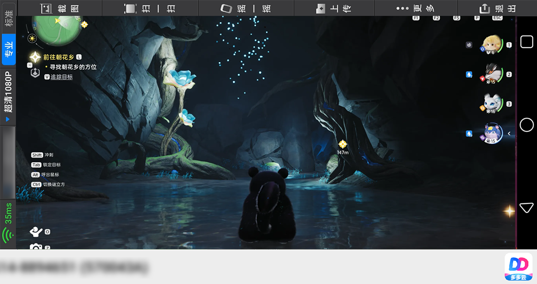Click the 退出 exit button

point(498,8)
